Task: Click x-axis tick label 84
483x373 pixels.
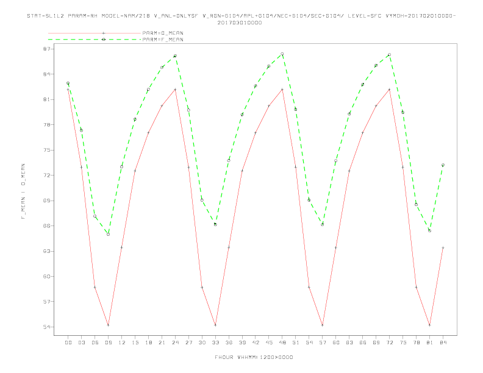Action: tap(443, 343)
